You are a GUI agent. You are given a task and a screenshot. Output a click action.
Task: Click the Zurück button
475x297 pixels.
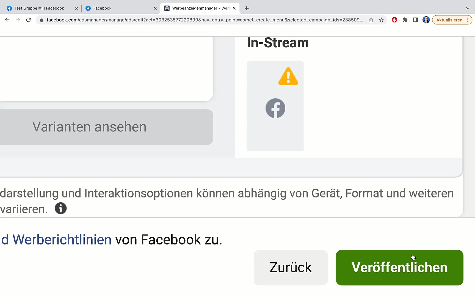point(291,267)
